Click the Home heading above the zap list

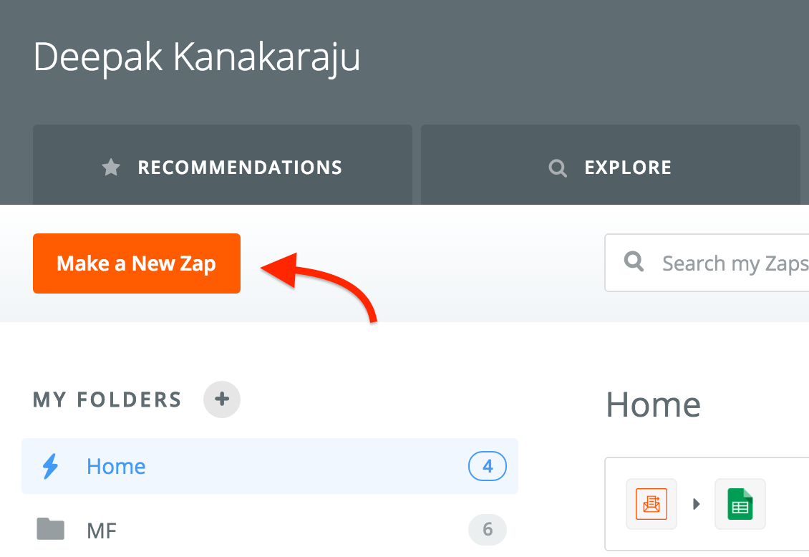(x=653, y=405)
